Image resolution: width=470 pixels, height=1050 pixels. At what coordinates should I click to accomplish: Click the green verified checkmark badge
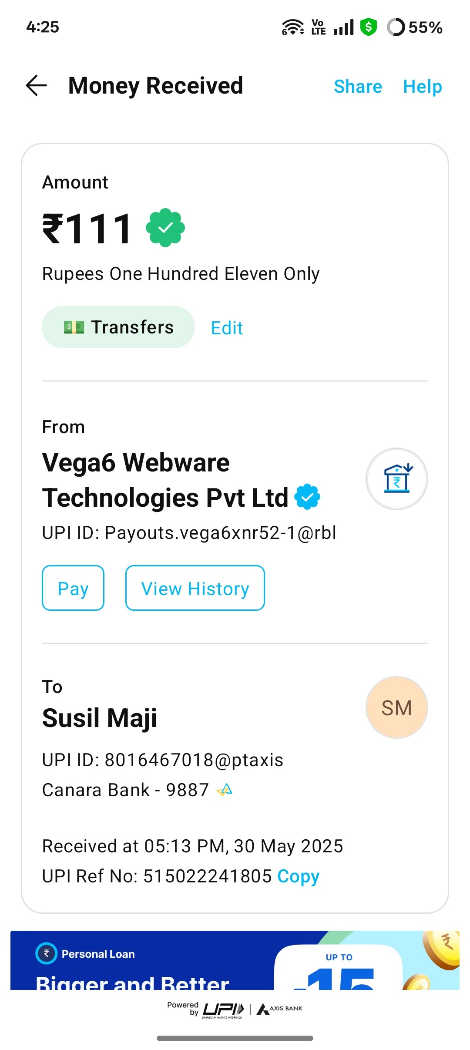click(x=165, y=228)
